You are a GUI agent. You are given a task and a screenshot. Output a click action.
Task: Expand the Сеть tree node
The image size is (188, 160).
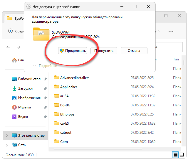click(7, 145)
